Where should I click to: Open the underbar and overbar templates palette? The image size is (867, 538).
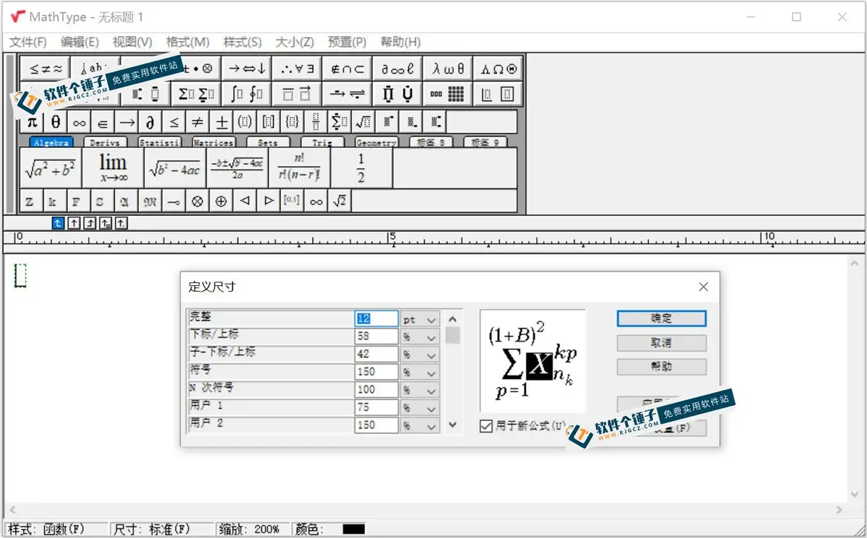(x=297, y=94)
